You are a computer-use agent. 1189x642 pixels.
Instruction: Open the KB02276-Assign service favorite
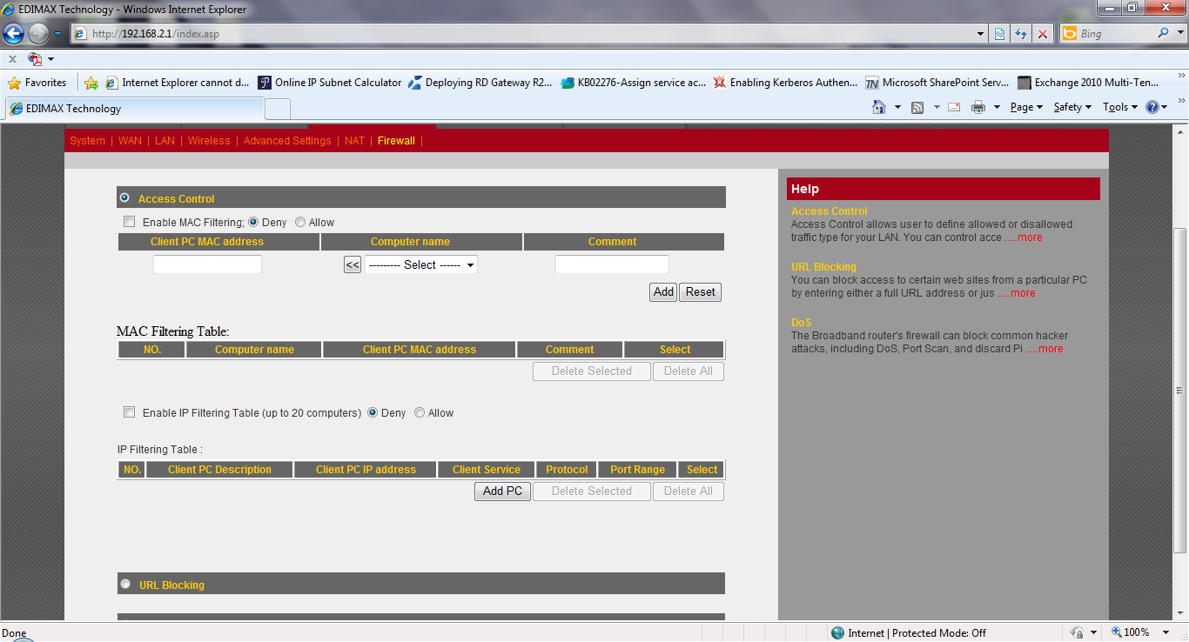pyautogui.click(x=634, y=83)
